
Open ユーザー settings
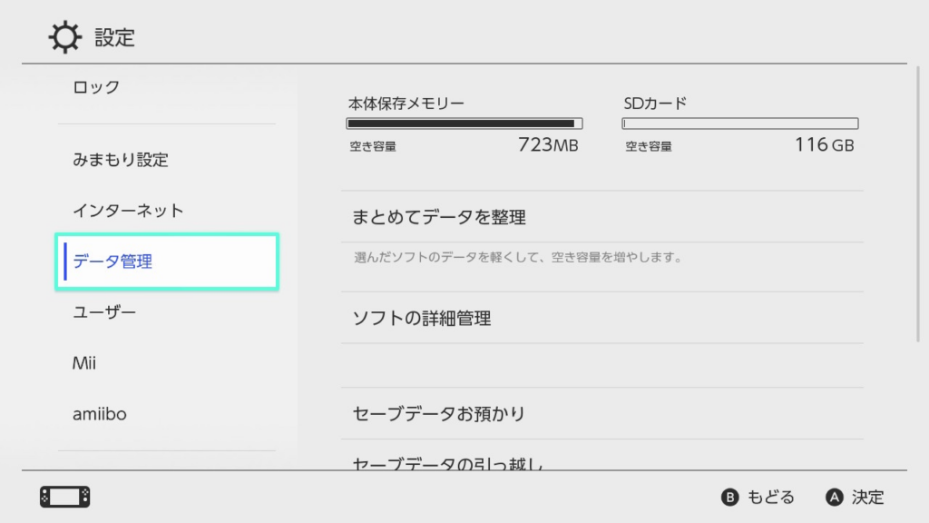click(x=104, y=312)
